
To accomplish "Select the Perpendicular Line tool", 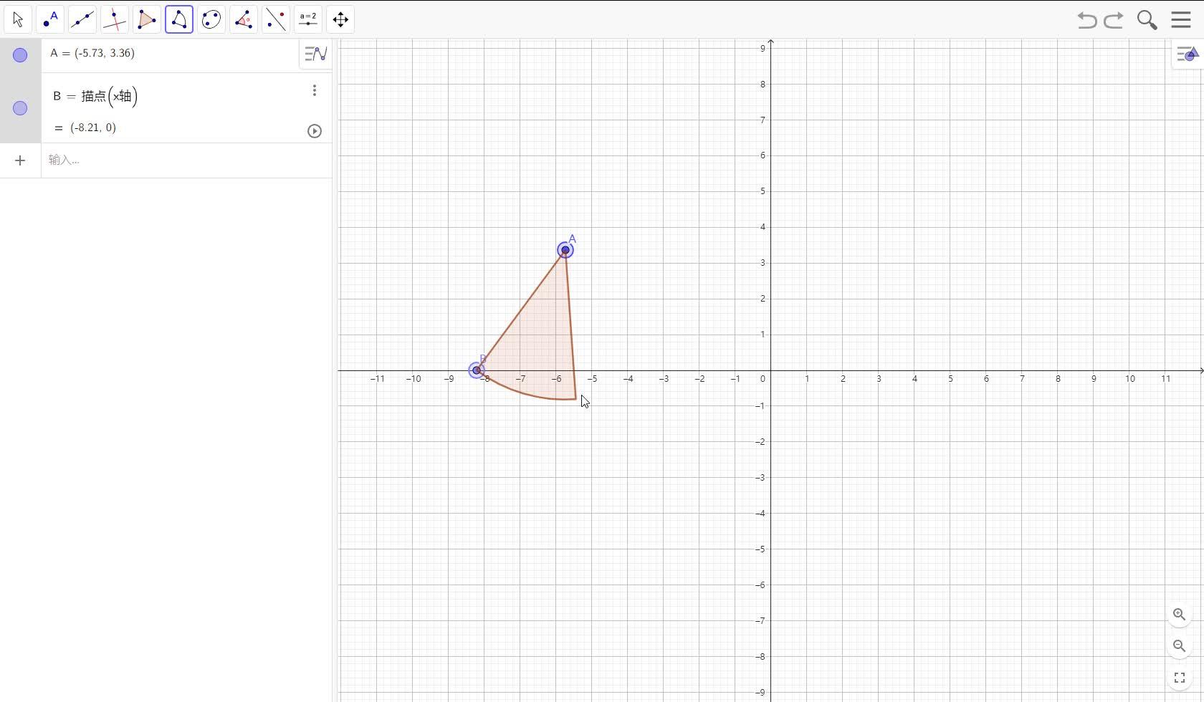I will (115, 19).
